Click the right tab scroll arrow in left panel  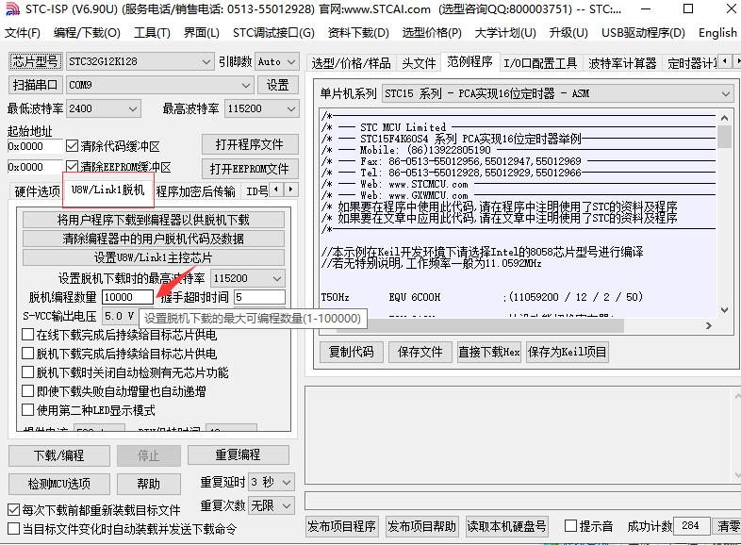point(290,190)
